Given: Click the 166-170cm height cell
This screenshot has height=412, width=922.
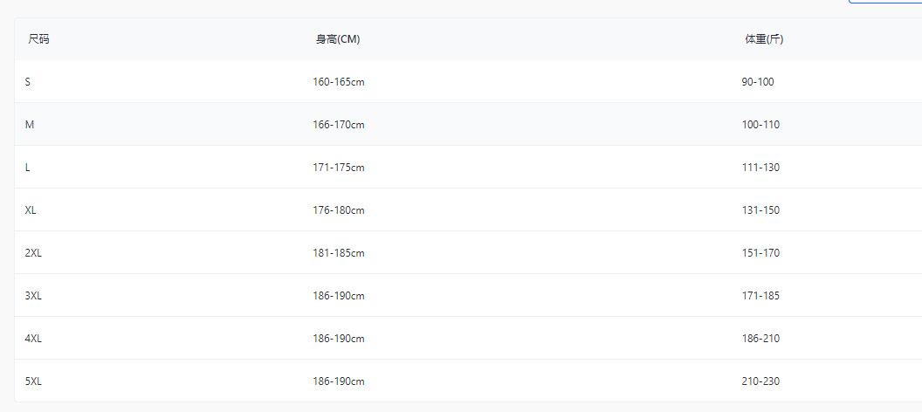Looking at the screenshot, I should (338, 125).
